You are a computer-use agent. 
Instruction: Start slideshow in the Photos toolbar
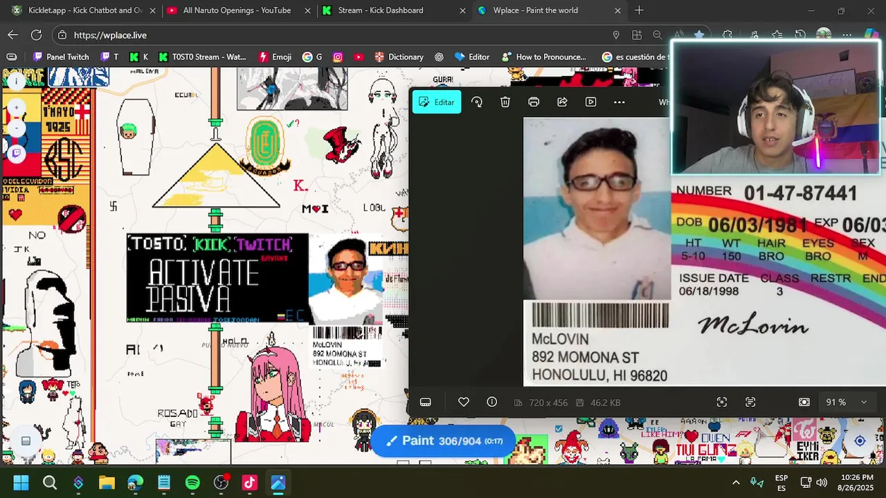[x=590, y=102]
